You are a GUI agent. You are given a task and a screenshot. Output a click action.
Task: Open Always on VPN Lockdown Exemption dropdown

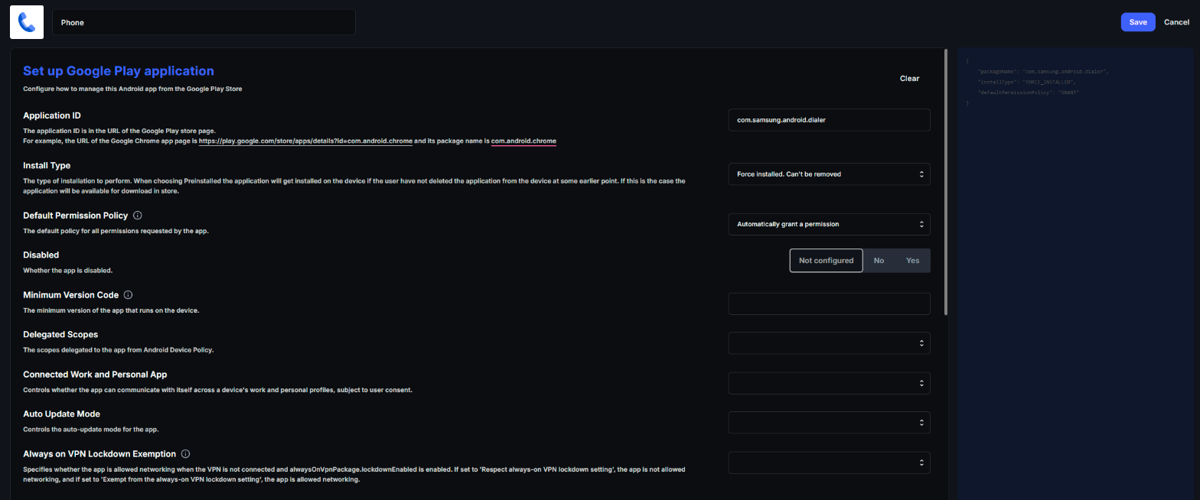click(829, 463)
